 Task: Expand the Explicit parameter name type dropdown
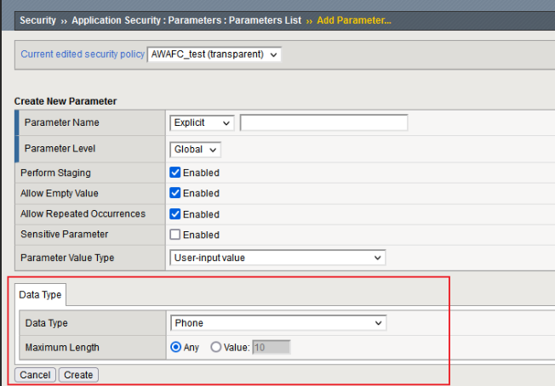click(202, 122)
